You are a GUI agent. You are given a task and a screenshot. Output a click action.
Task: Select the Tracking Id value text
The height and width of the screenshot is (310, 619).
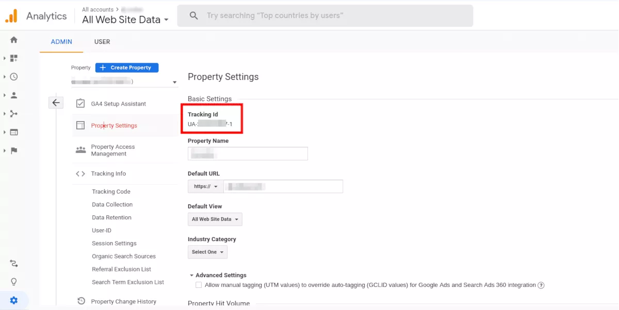coord(210,124)
